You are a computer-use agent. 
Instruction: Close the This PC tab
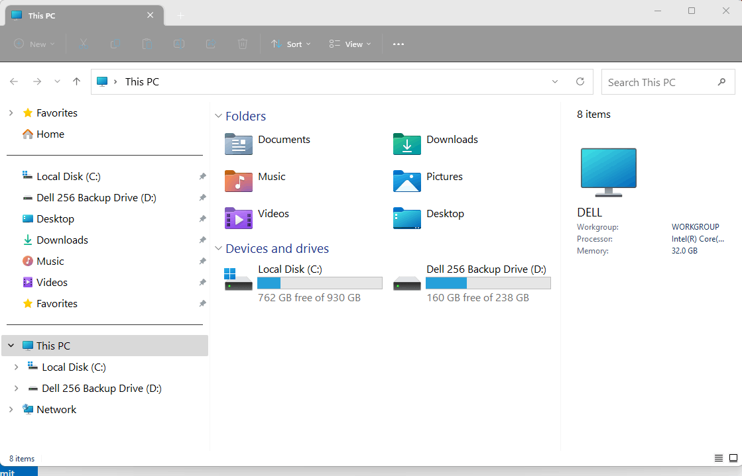coord(150,15)
